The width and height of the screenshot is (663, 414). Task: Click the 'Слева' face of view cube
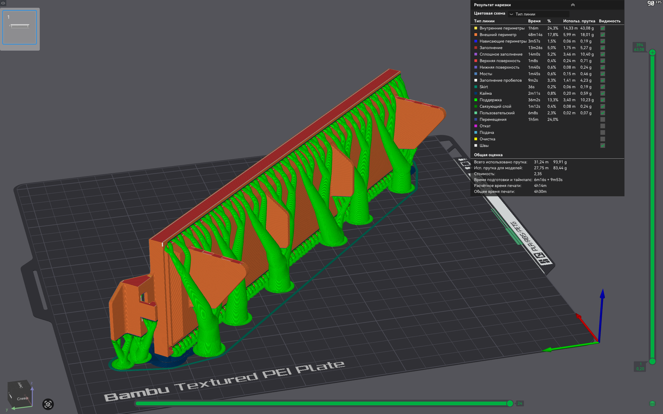pos(22,398)
